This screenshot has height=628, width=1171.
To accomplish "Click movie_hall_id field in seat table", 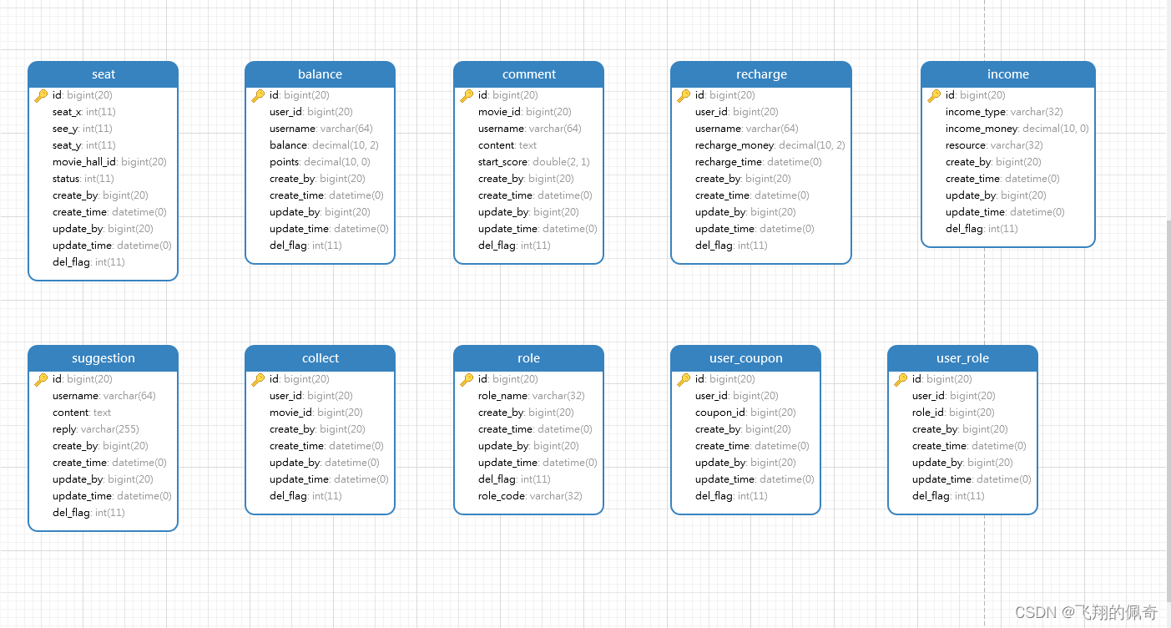I will click(109, 162).
